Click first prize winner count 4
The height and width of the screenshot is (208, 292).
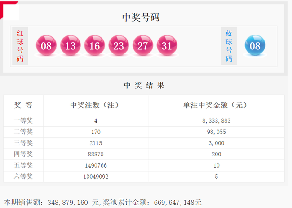96,121
